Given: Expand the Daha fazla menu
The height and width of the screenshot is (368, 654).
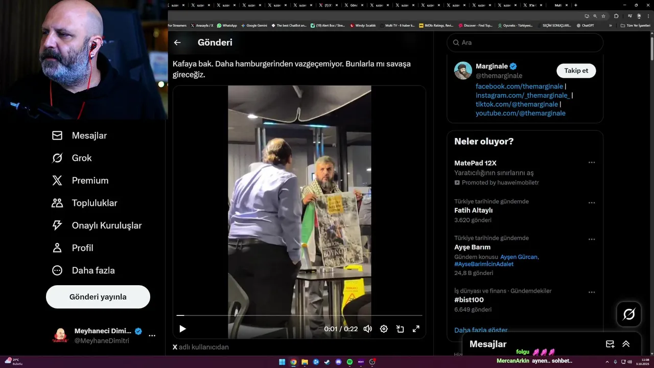Looking at the screenshot, I should (83, 270).
